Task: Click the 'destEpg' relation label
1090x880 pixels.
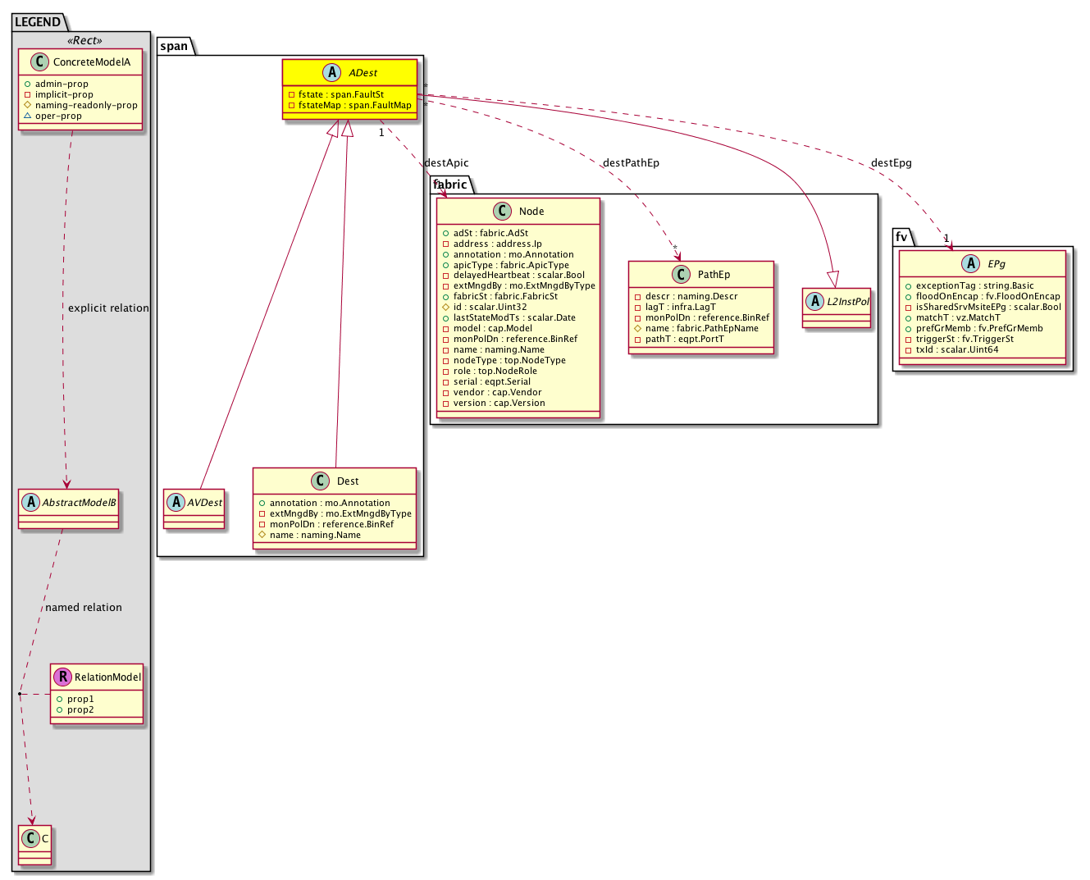Action: coord(891,163)
